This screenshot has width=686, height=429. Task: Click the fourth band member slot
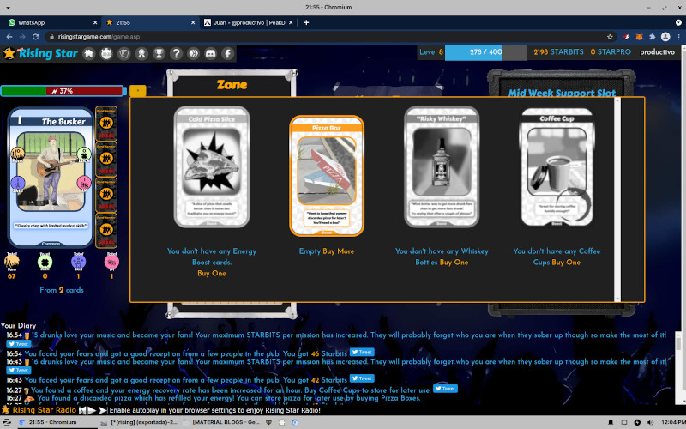click(106, 230)
